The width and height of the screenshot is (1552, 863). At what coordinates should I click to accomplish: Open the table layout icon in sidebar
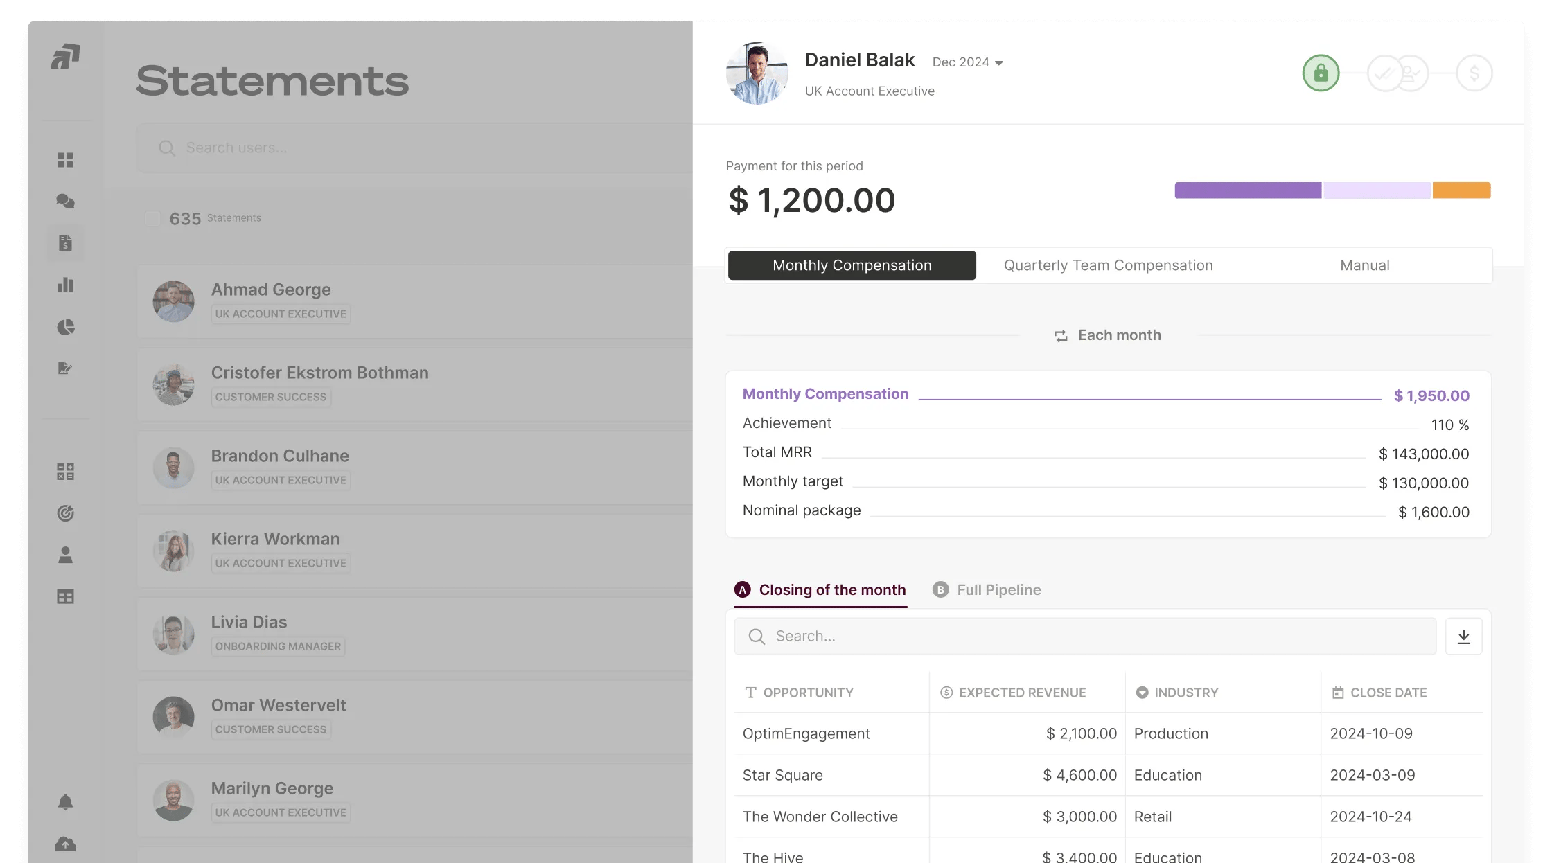click(x=65, y=596)
